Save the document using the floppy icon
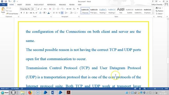 coord(6,1)
